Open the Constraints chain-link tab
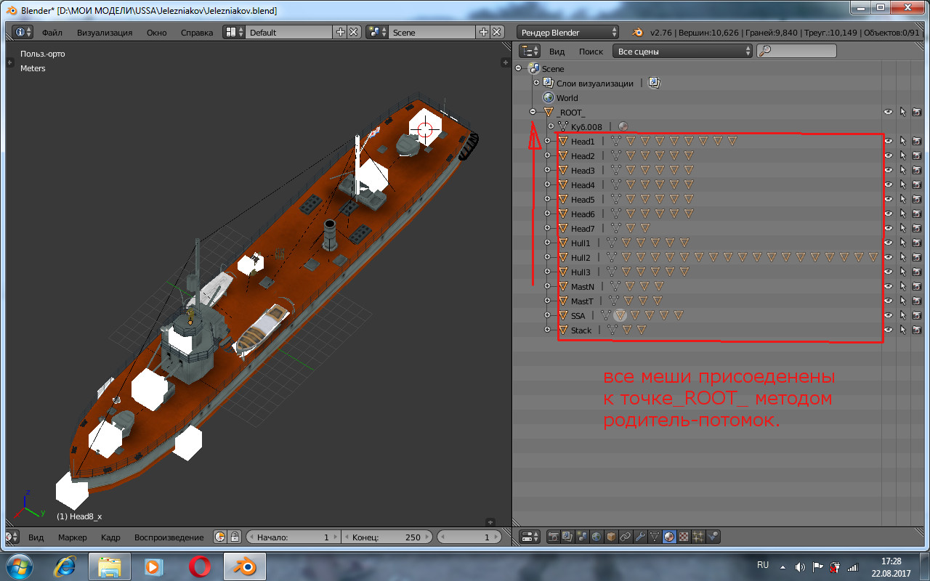 (626, 537)
